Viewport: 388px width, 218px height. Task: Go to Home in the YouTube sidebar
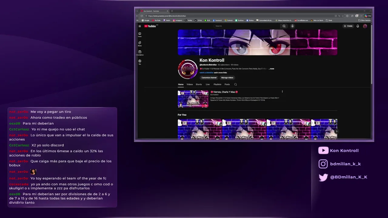pyautogui.click(x=140, y=35)
